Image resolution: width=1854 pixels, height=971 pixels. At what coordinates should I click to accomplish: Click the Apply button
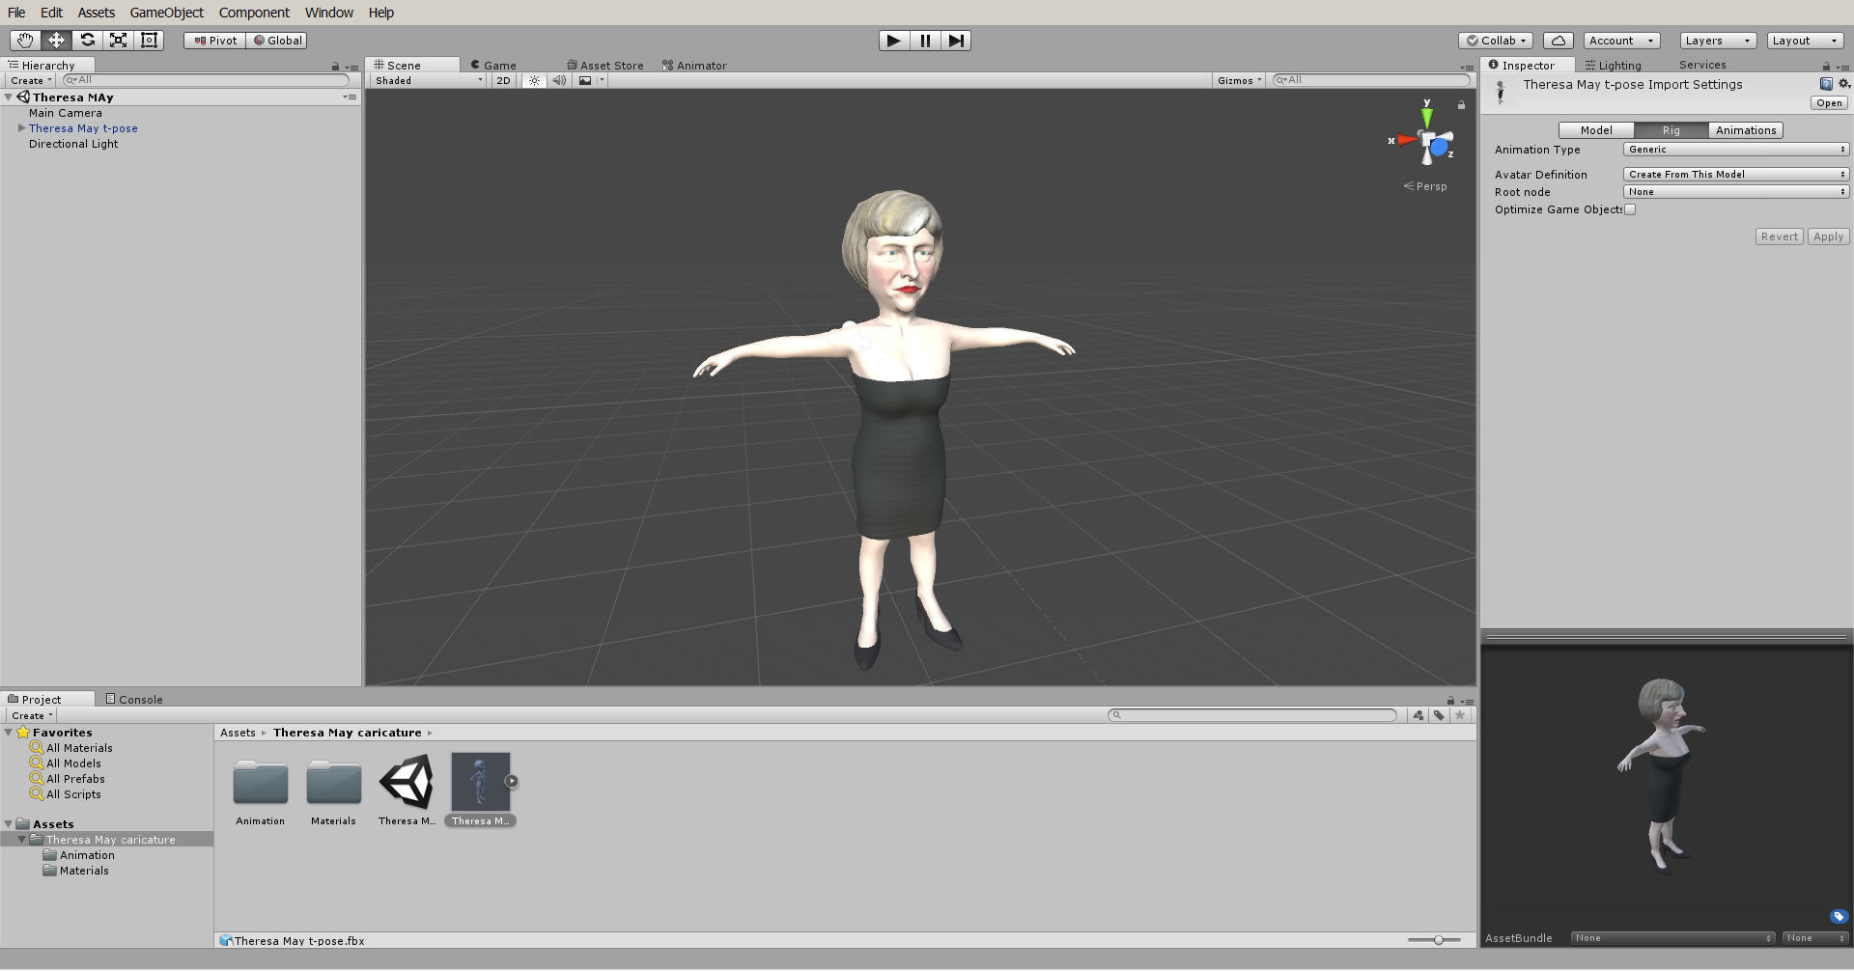click(1828, 236)
